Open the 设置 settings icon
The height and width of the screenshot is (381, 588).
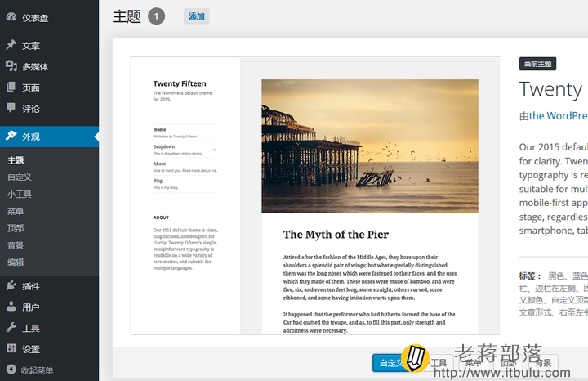[11, 348]
